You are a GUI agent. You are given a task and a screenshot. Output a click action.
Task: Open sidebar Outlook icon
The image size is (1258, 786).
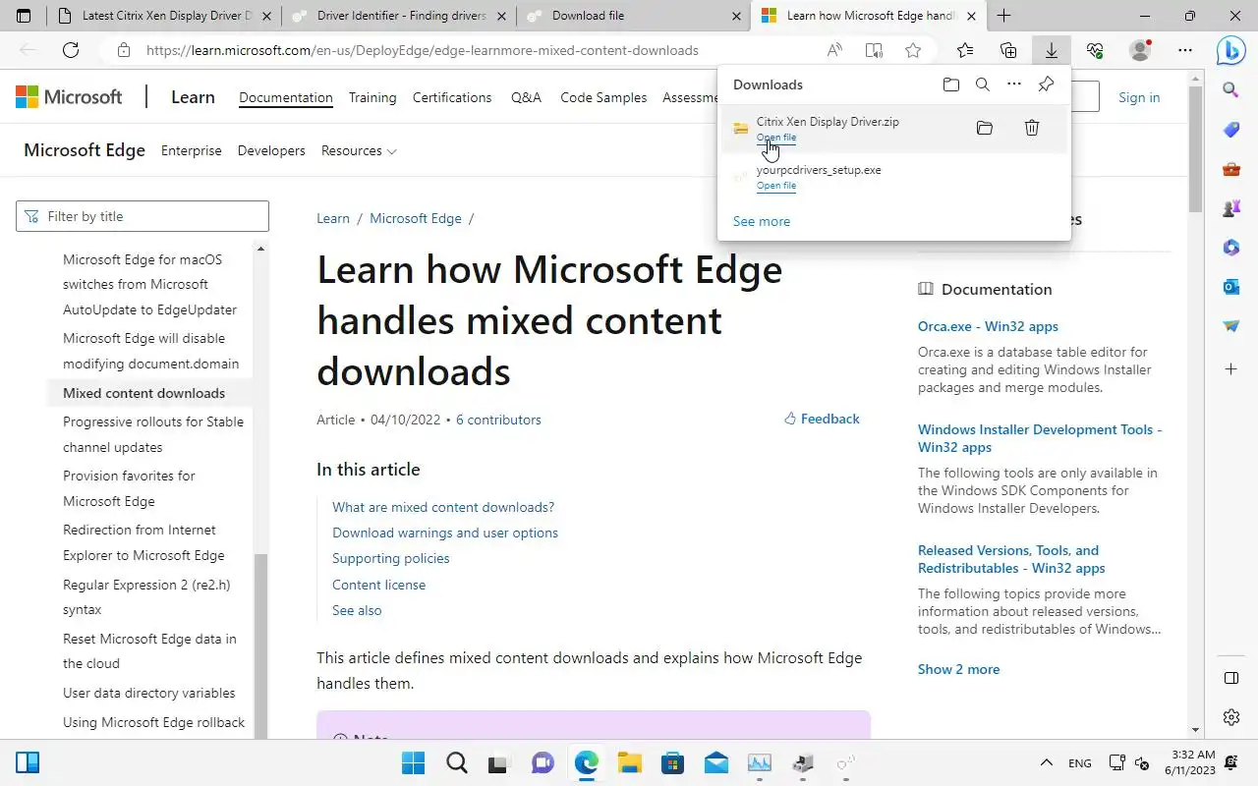pyautogui.click(x=1231, y=287)
